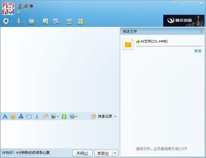Open 消息记录 message history

(x=102, y=116)
